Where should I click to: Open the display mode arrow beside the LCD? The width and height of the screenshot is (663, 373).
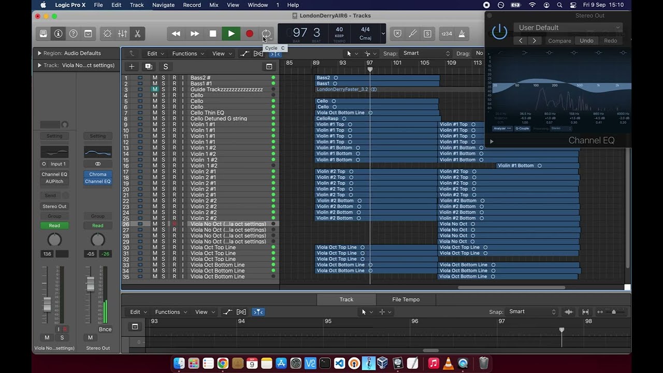(383, 34)
